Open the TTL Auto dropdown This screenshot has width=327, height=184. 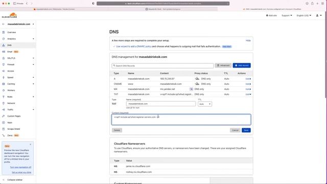[205, 104]
